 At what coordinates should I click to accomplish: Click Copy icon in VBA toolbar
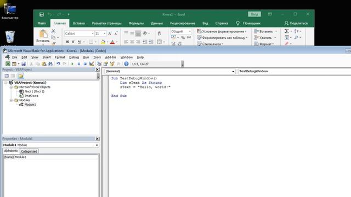click(38, 64)
